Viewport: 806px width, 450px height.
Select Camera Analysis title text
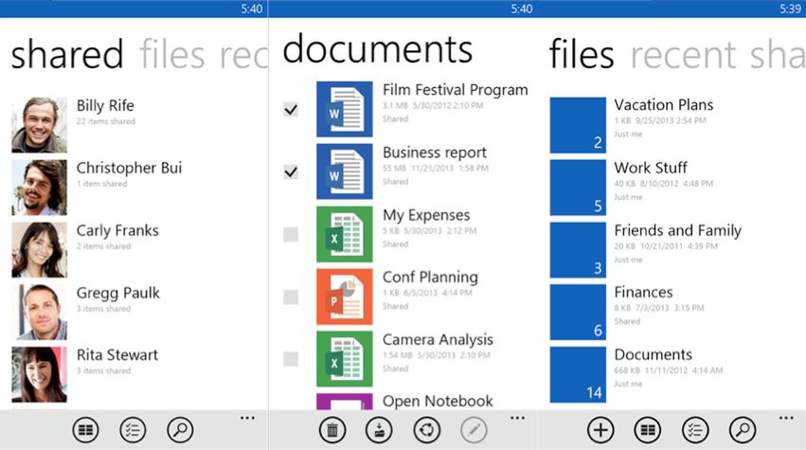click(438, 339)
